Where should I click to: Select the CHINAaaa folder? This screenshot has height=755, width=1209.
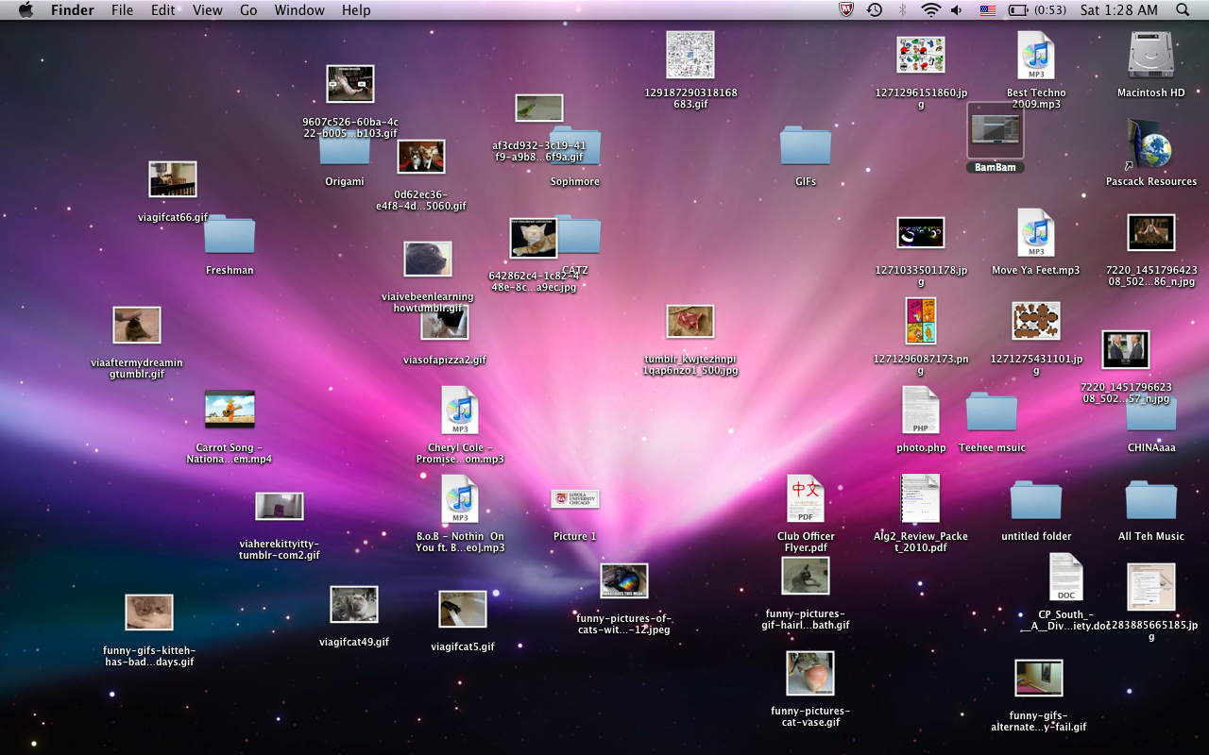coord(1151,415)
